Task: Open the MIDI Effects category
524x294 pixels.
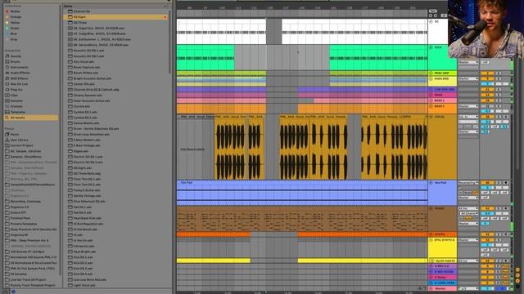Action: pos(16,78)
